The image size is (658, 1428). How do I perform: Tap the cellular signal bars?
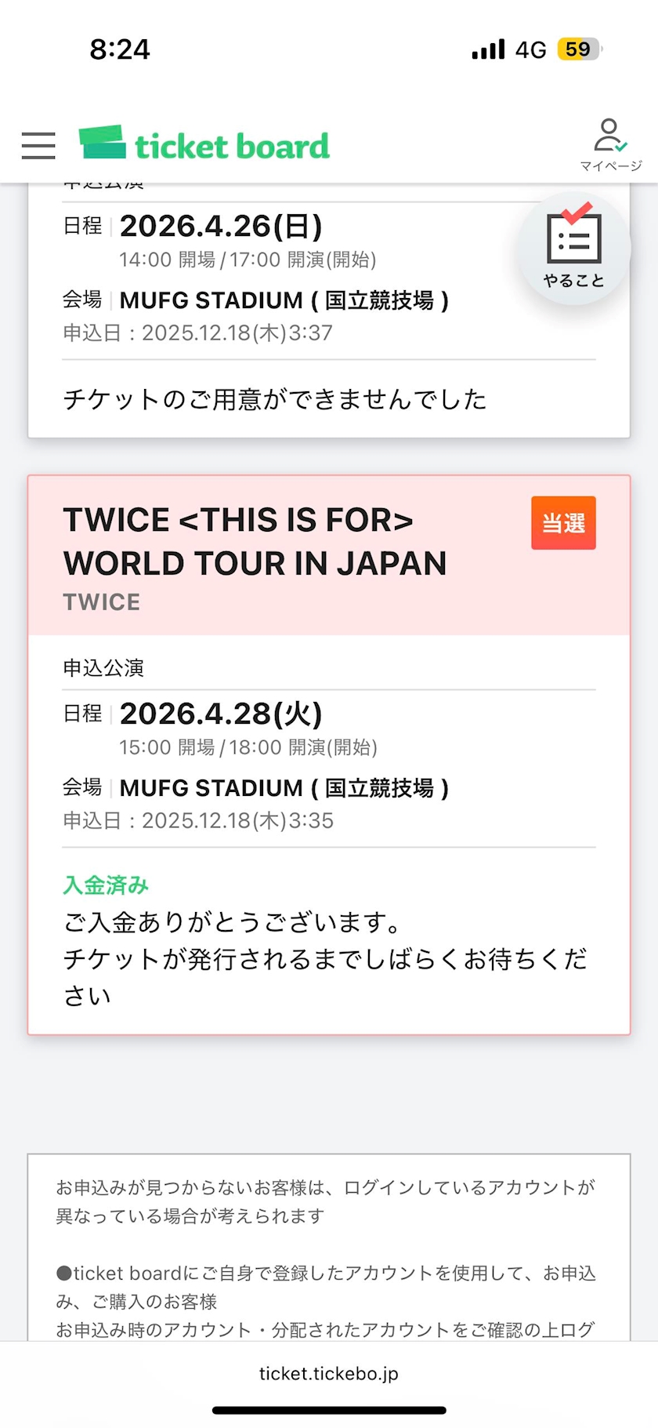tap(488, 49)
